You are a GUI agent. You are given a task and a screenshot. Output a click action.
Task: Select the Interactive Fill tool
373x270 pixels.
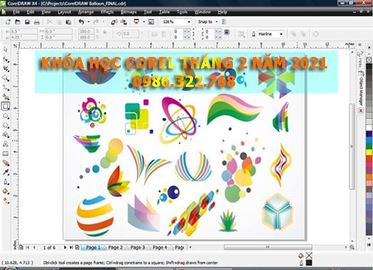[6, 200]
